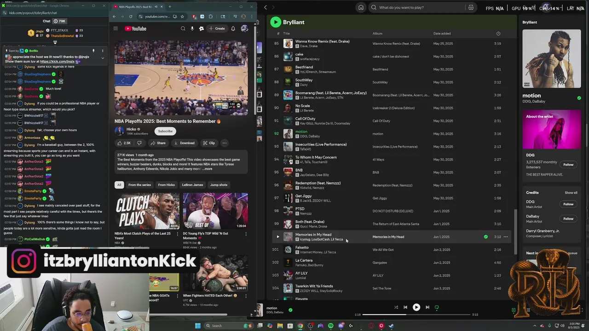Screen dimensions: 589x331
Task: Open Spotify Browse icon in search bar
Action: (x=471, y=7)
